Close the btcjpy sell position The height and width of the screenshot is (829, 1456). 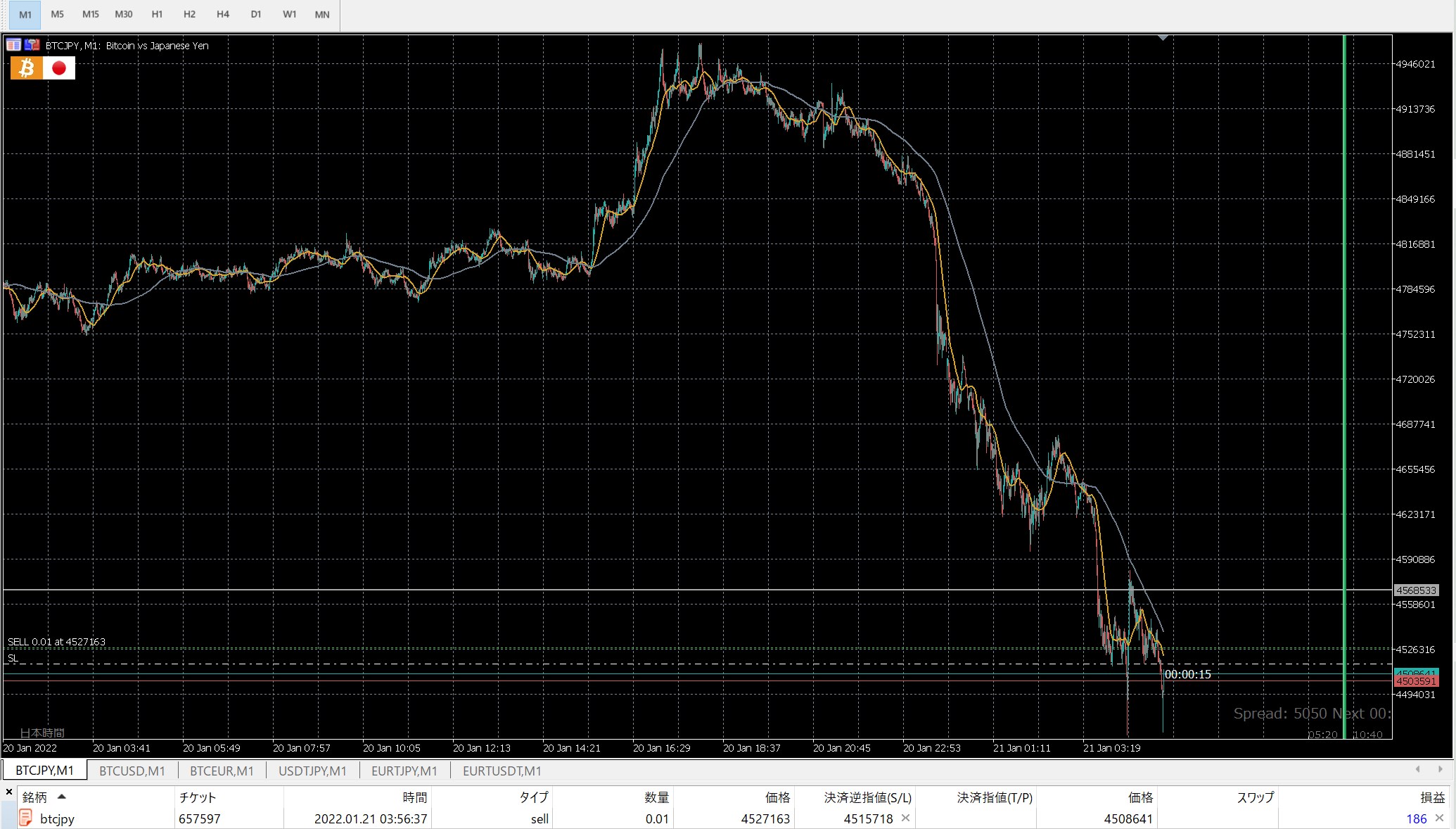(x=1439, y=818)
